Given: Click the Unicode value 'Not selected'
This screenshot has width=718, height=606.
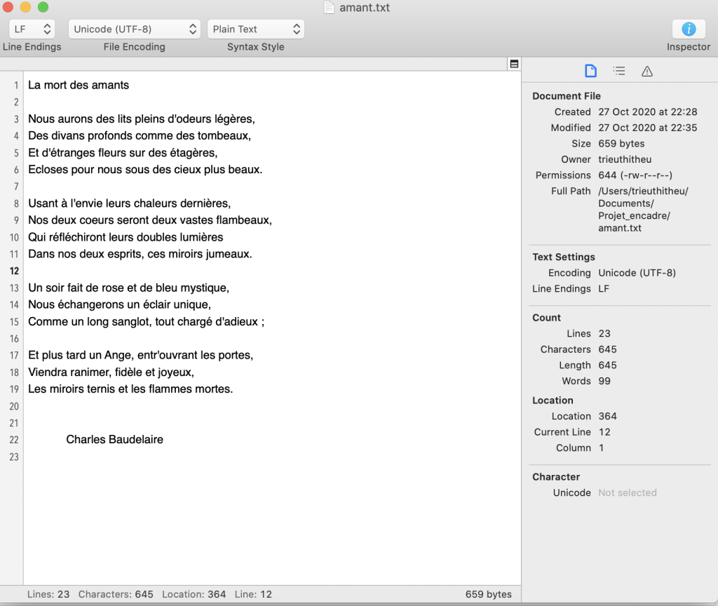Looking at the screenshot, I should coord(628,493).
